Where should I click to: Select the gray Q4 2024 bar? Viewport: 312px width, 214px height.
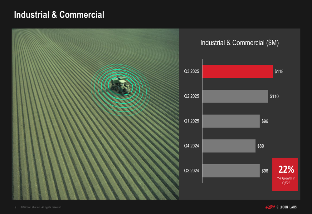click(229, 146)
